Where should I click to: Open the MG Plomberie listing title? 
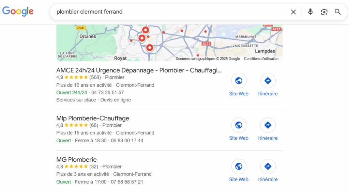(76, 160)
